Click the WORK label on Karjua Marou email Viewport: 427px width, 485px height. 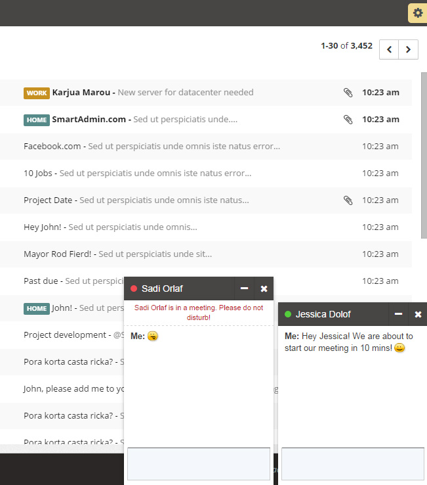[37, 93]
